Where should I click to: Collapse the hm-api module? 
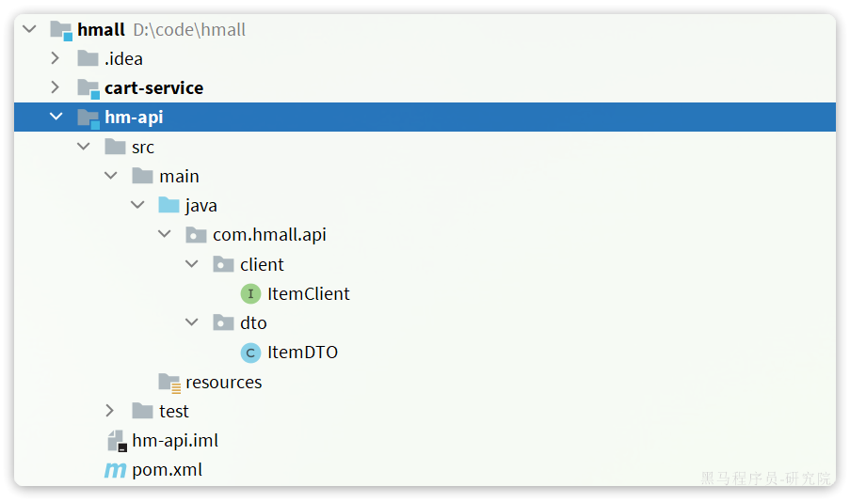(x=56, y=118)
